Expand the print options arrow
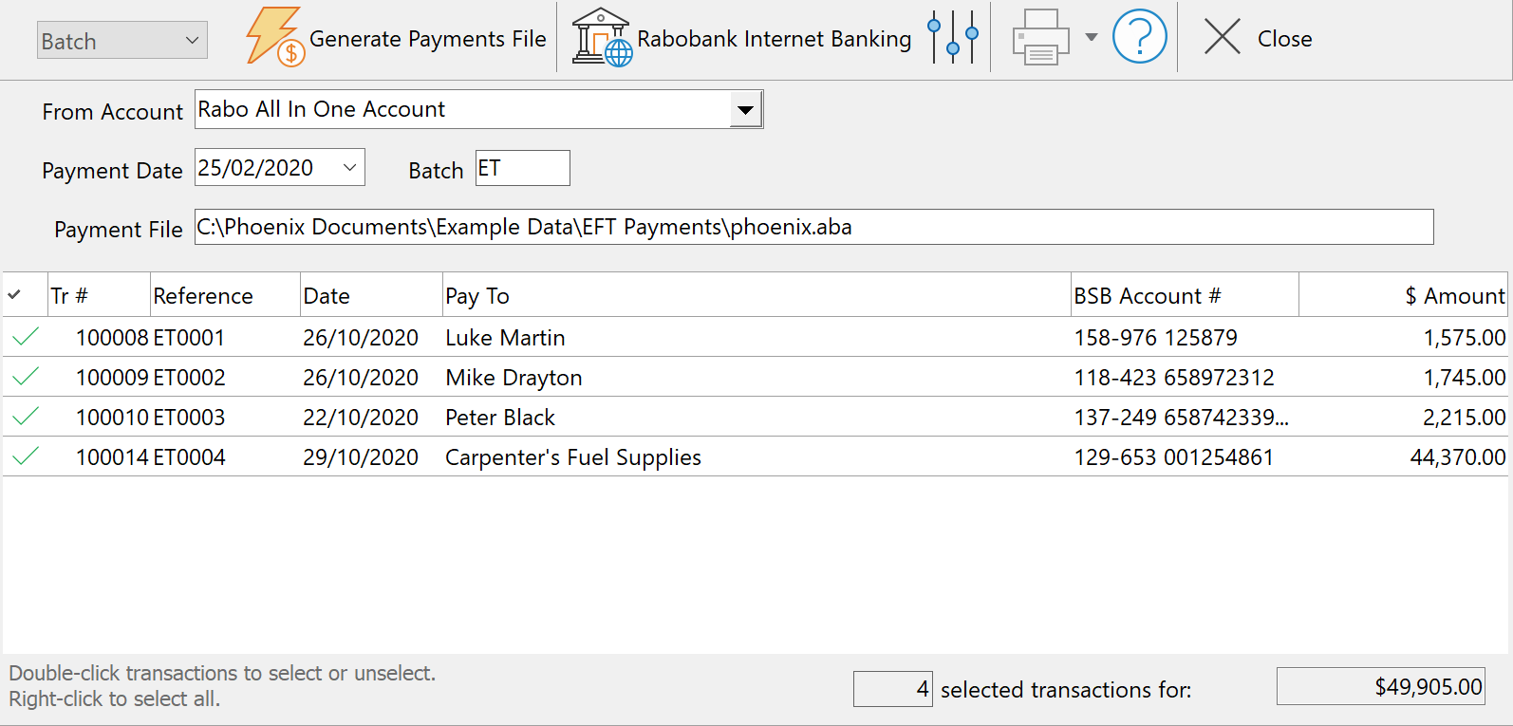The height and width of the screenshot is (726, 1513). (1092, 38)
